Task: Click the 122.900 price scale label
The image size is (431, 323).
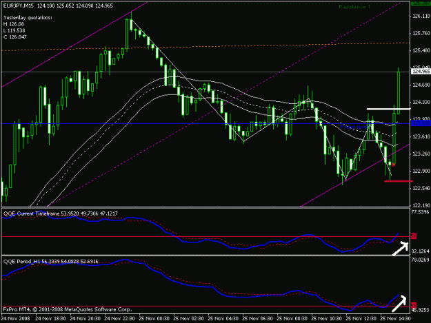Action: click(x=421, y=171)
